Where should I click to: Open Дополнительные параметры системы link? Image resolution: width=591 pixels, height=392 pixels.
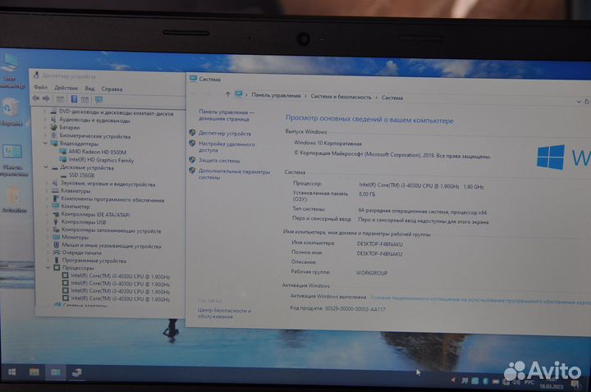[234, 174]
